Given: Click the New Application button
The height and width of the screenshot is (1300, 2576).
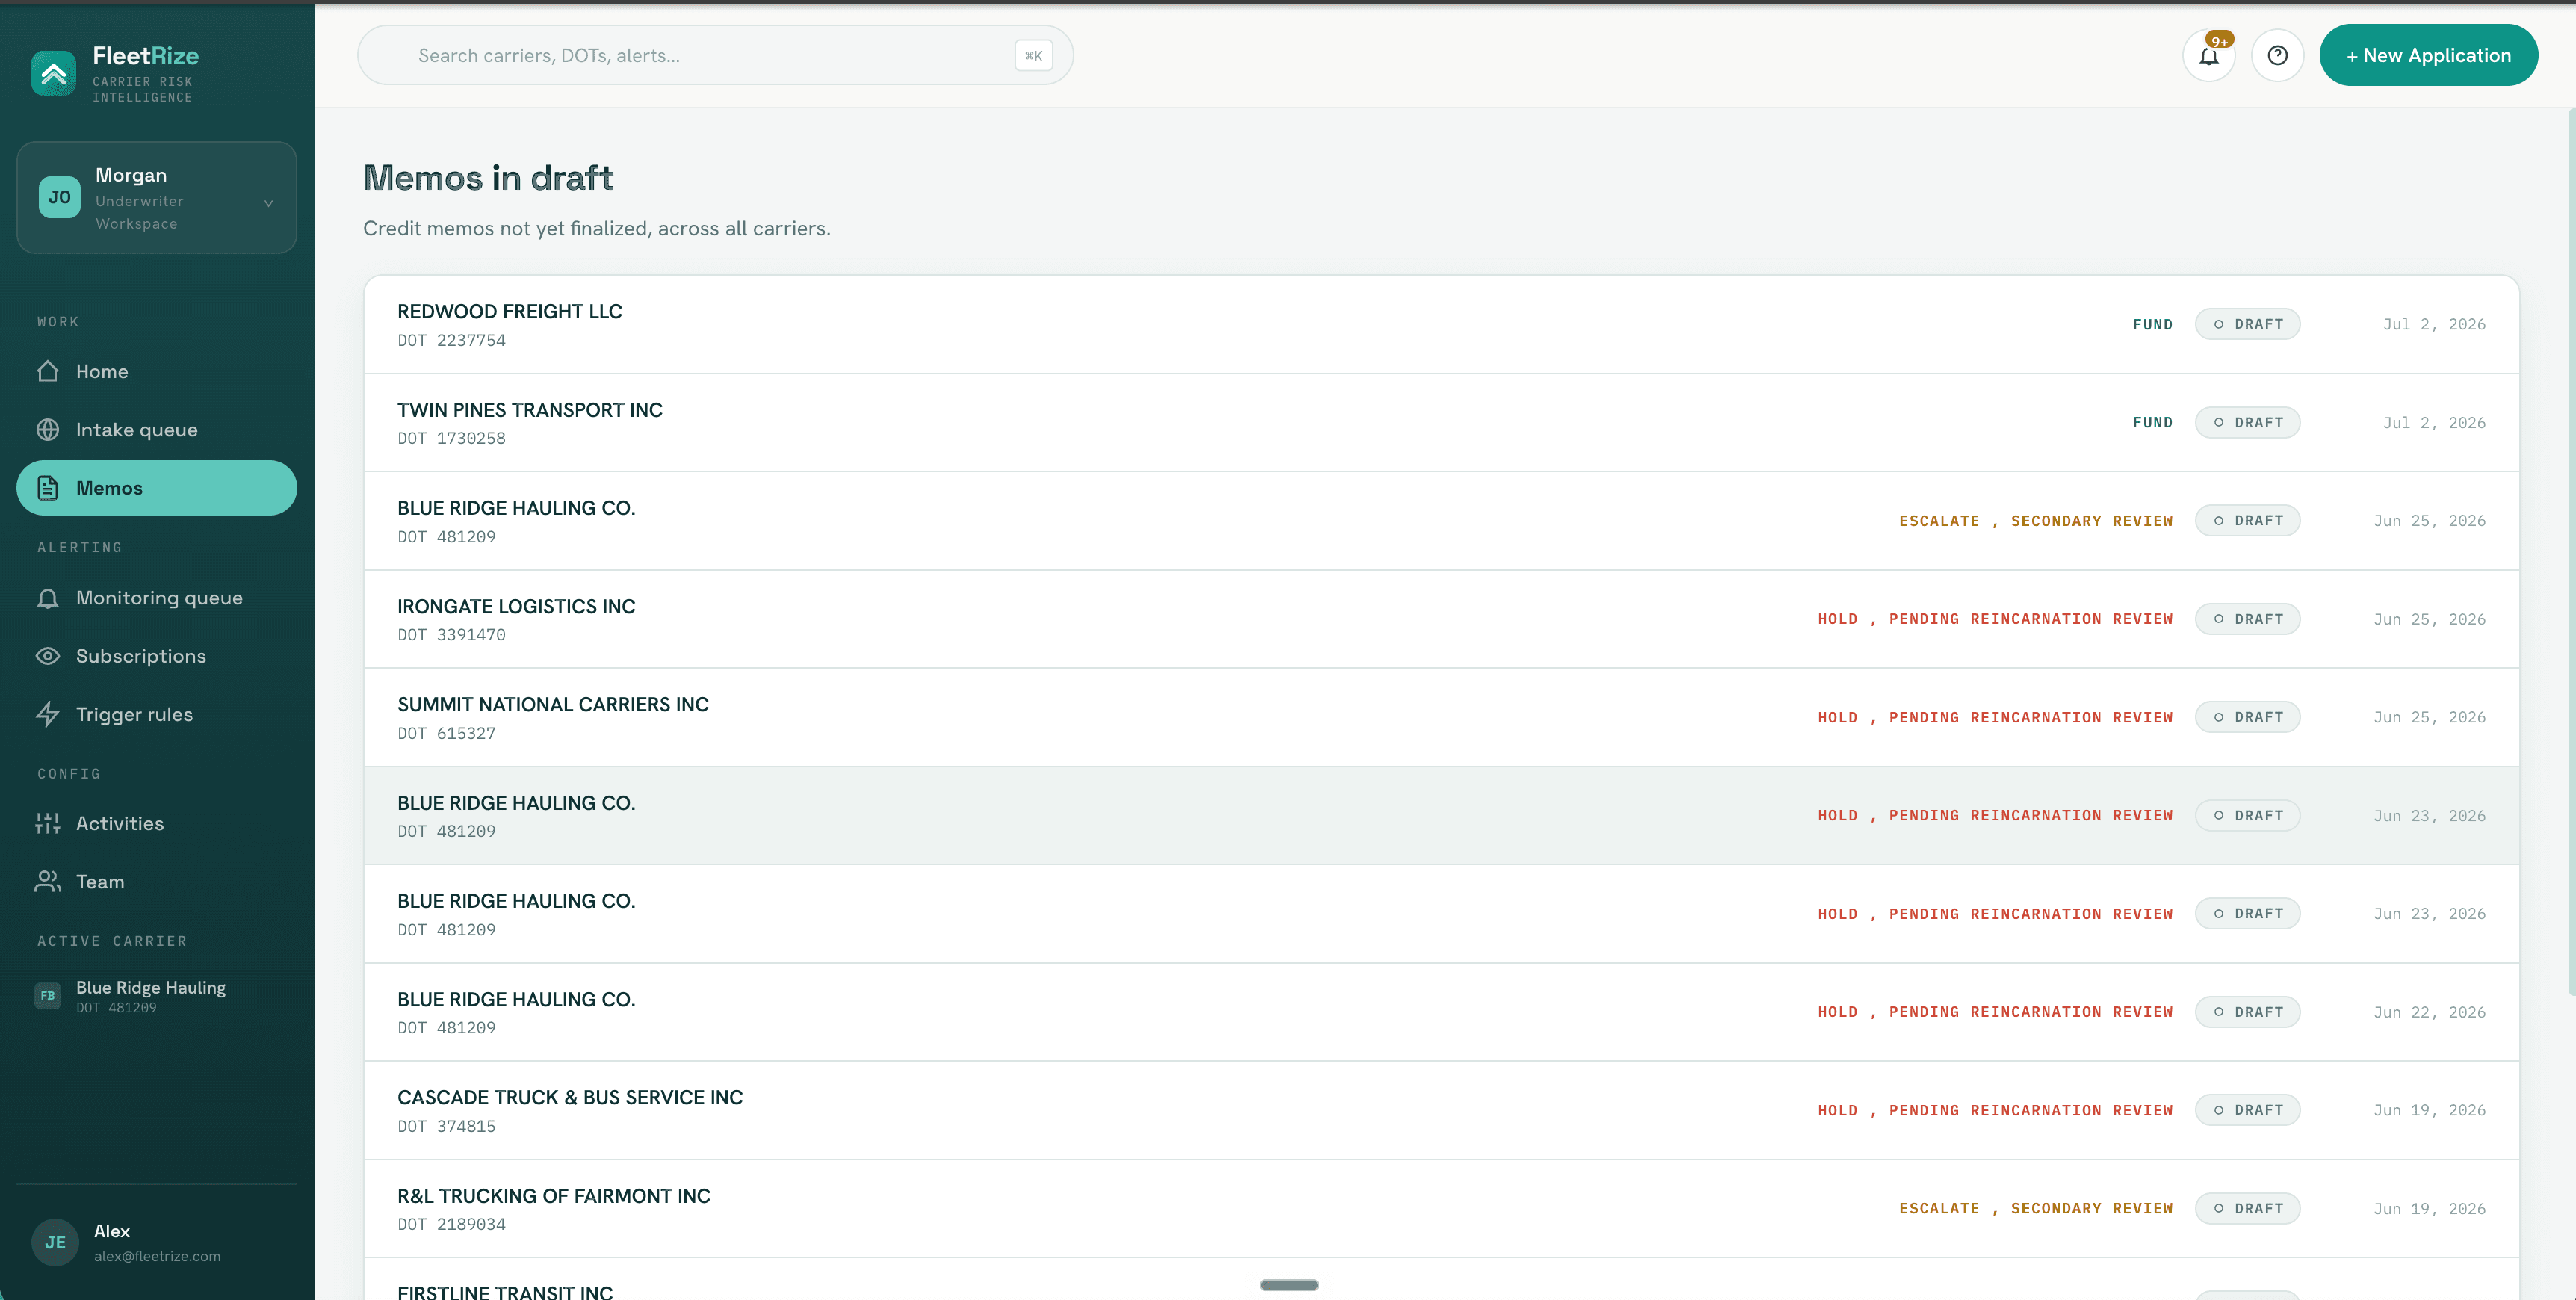Looking at the screenshot, I should point(2428,55).
